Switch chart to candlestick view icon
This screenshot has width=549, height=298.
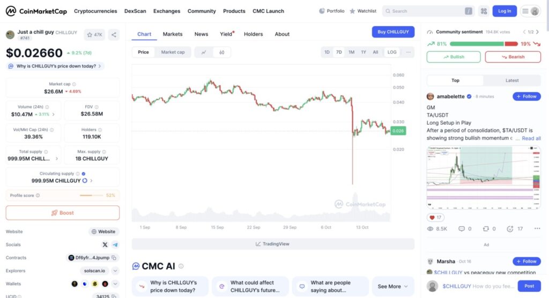coord(221,52)
